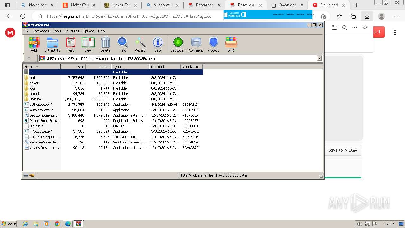
Task: Open Internet Explorer from taskbar
Action: tap(25, 224)
